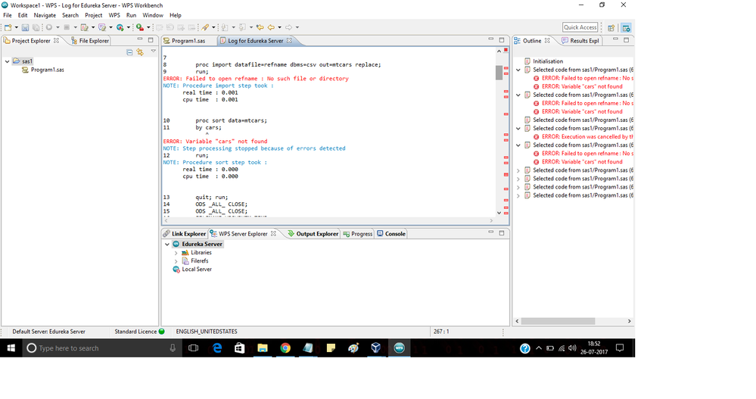Screen dimensions: 756x399
Task: Toggle Link with Editor in Project Explorer
Action: tap(140, 51)
